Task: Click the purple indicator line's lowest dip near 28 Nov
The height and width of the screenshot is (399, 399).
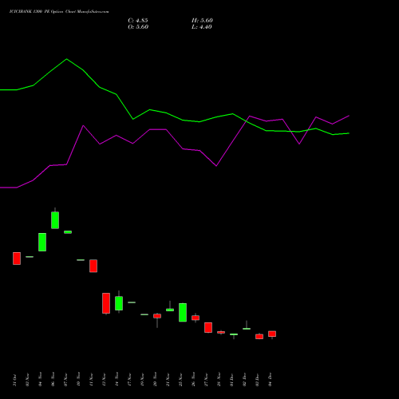Action: (x=216, y=166)
